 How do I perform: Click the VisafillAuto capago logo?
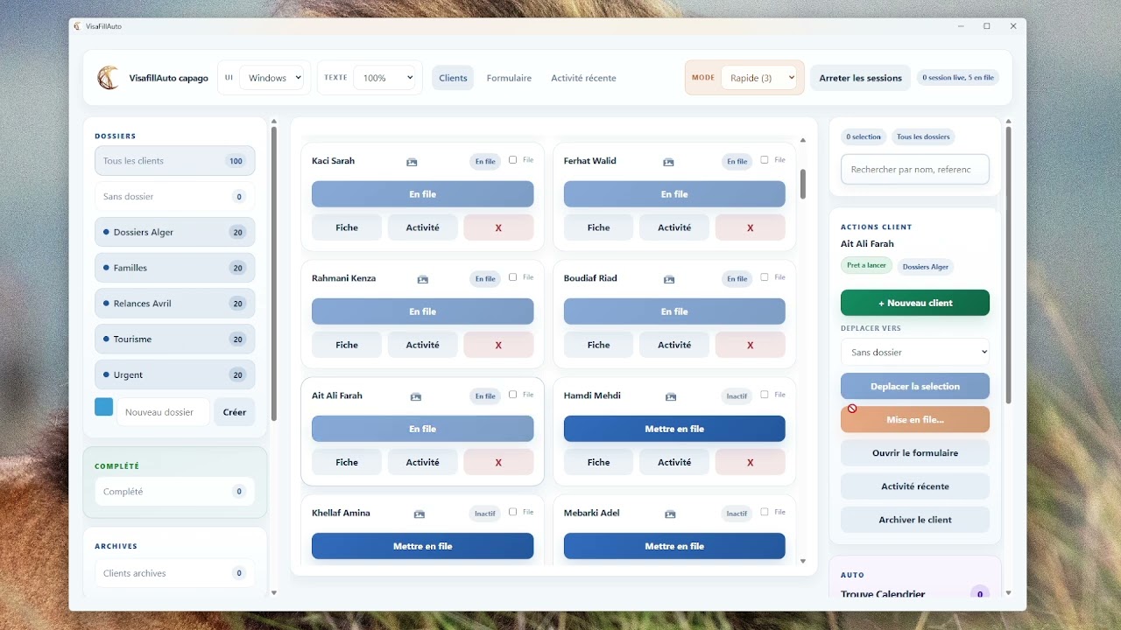[x=108, y=78]
